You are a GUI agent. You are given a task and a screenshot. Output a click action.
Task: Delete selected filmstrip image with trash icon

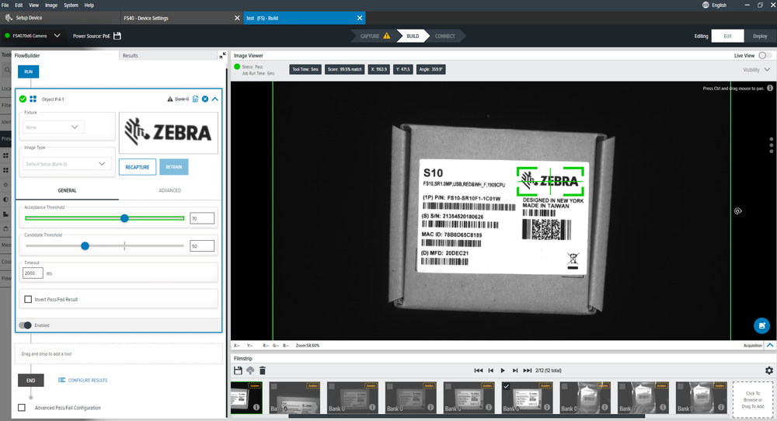tap(263, 371)
